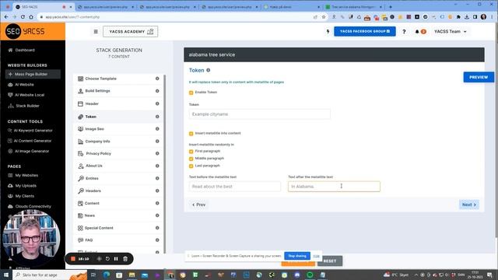Click info icon on Image Seo row
The width and height of the screenshot is (498, 280).
[157, 129]
